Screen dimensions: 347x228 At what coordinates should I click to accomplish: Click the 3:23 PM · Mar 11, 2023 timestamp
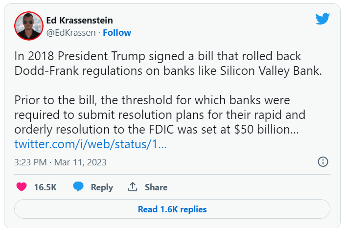[x=60, y=162]
